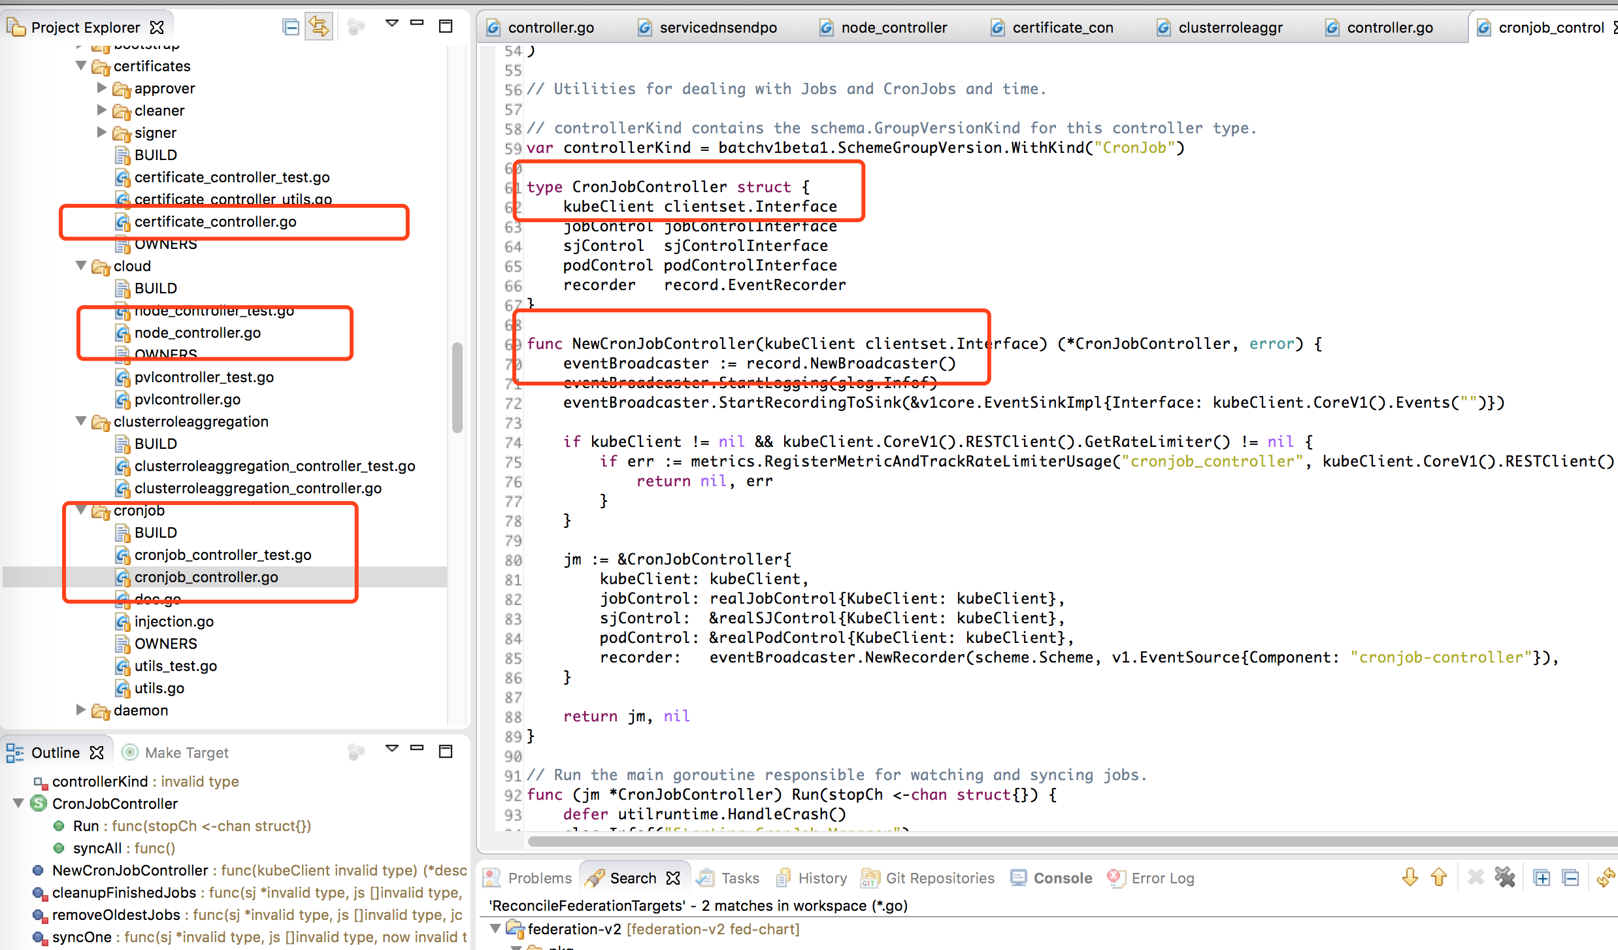Open certificate_controller.go in explorer
Screen dimensions: 1618x950
pyautogui.click(x=215, y=221)
